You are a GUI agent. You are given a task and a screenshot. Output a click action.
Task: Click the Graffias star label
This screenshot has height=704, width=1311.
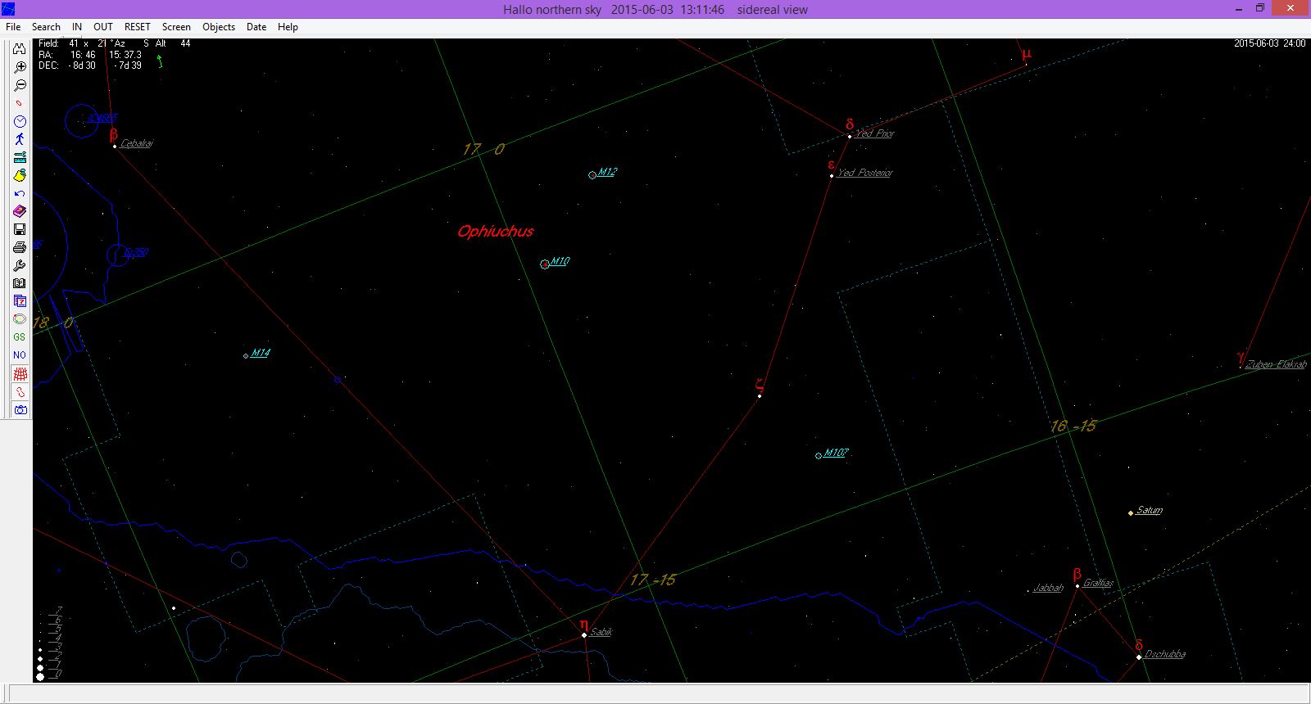click(1099, 583)
